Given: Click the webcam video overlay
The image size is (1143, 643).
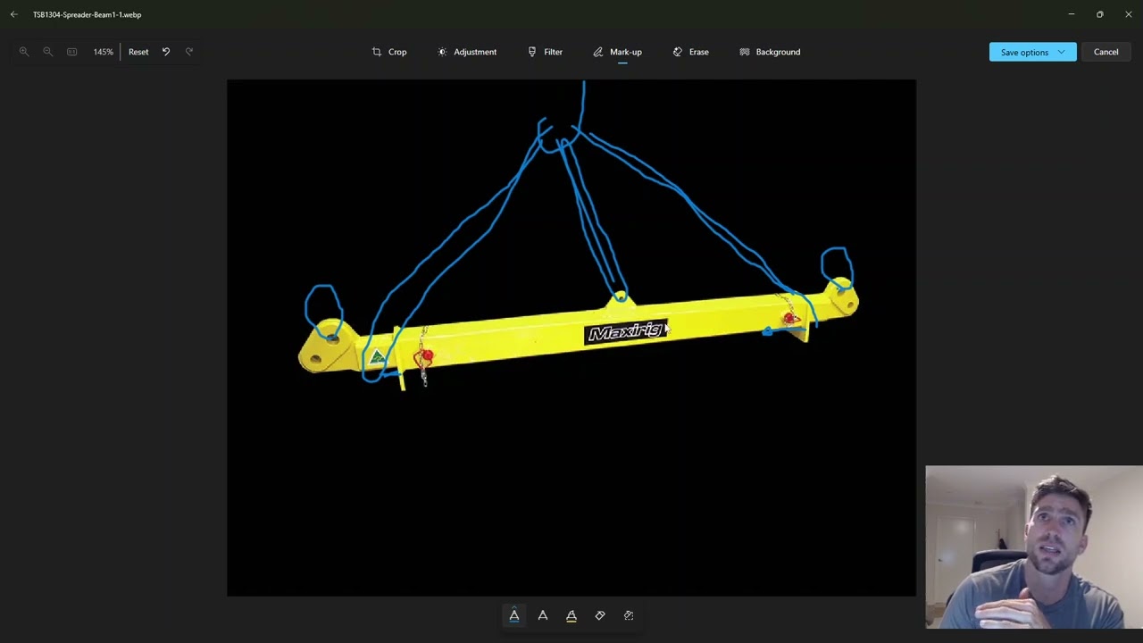Looking at the screenshot, I should click(1034, 547).
